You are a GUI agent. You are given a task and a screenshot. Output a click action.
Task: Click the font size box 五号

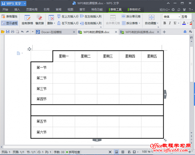(x=186, y=17)
